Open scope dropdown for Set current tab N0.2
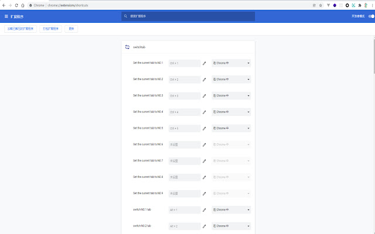 231,80
